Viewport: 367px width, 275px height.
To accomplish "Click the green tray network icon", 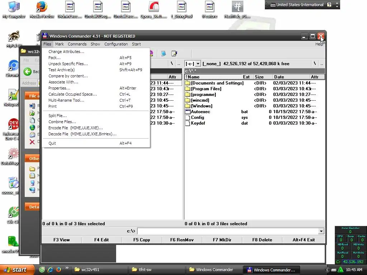I will pyautogui.click(x=340, y=270).
